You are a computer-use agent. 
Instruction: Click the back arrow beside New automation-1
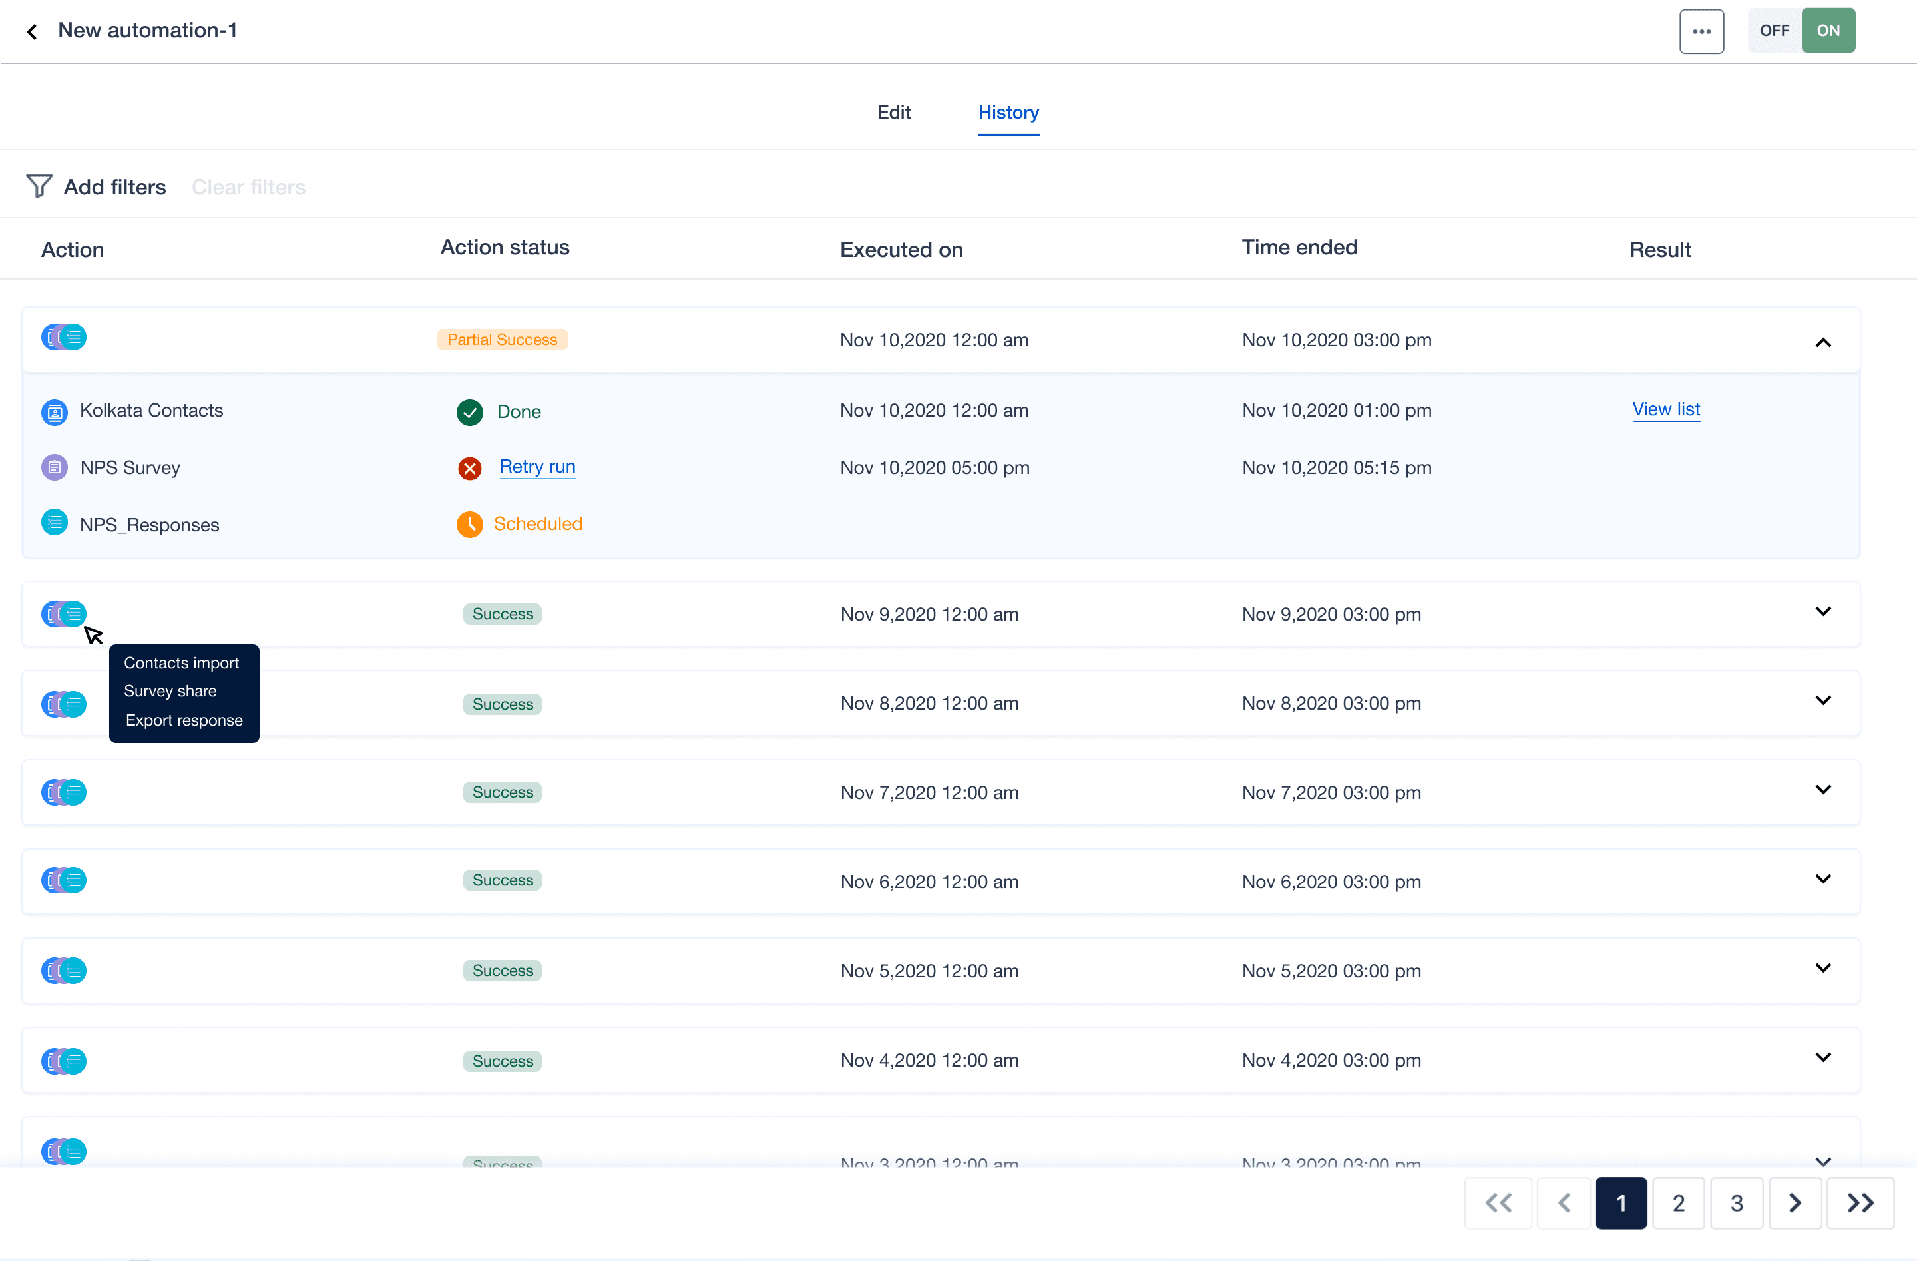32,31
